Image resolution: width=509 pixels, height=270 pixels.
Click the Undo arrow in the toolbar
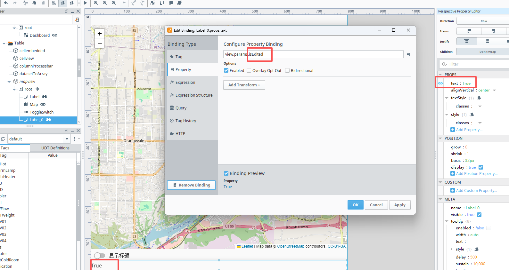click(6, 3)
